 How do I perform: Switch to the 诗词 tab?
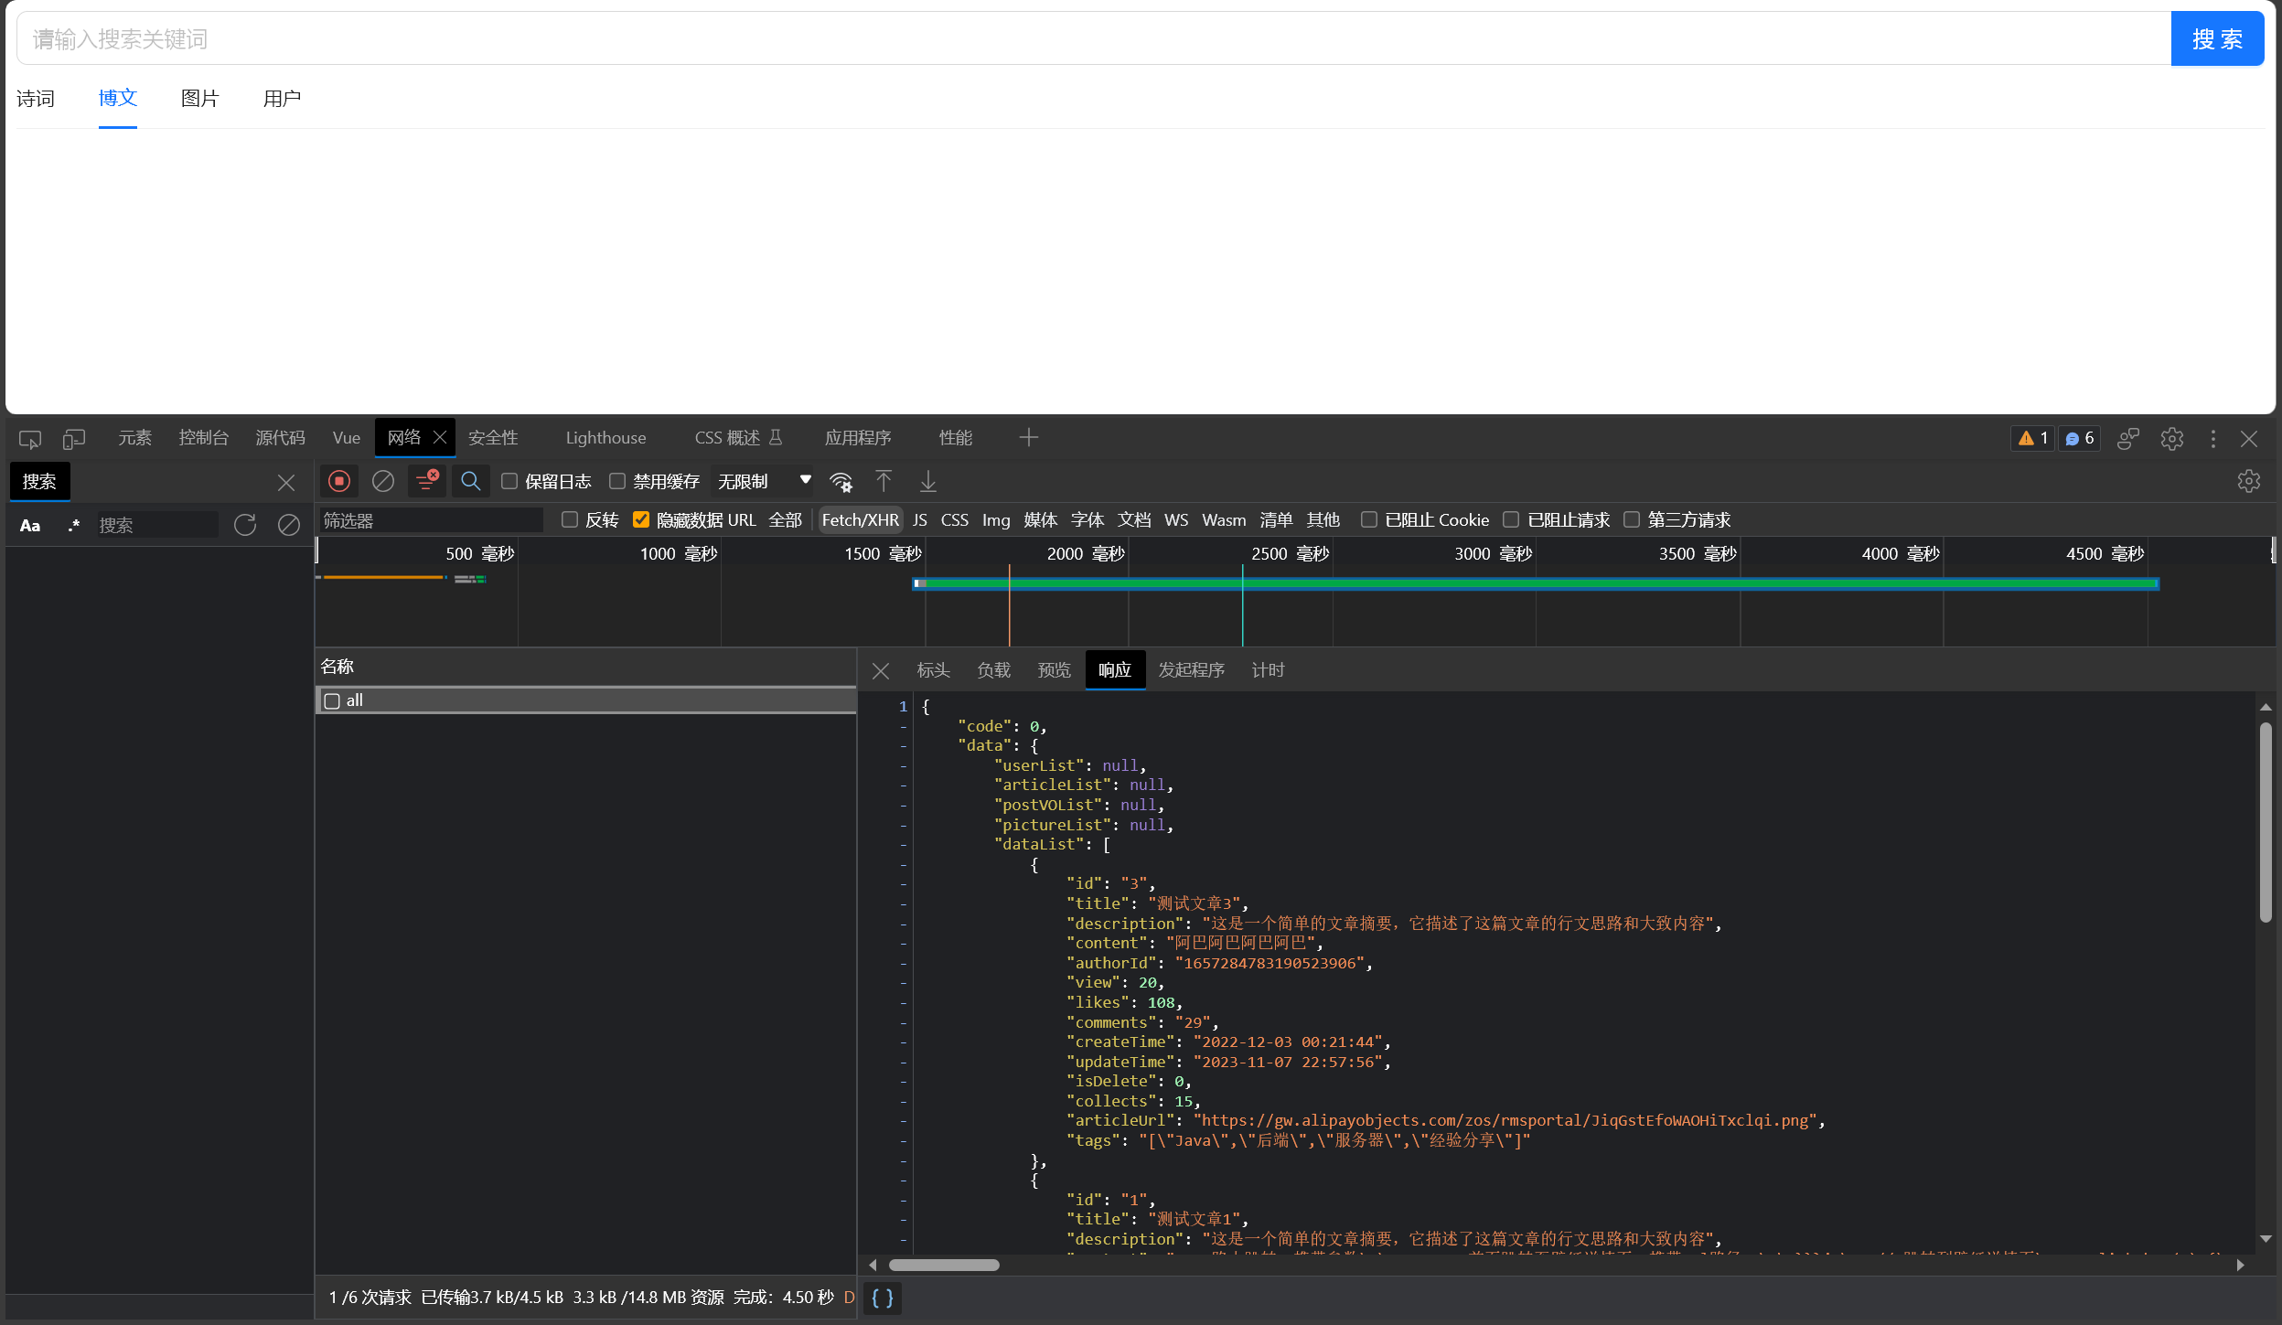(36, 98)
